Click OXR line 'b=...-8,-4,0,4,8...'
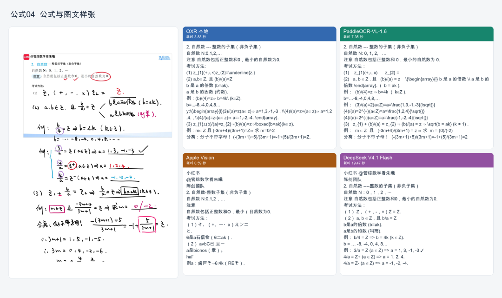502x298 pixels. tap(203, 105)
